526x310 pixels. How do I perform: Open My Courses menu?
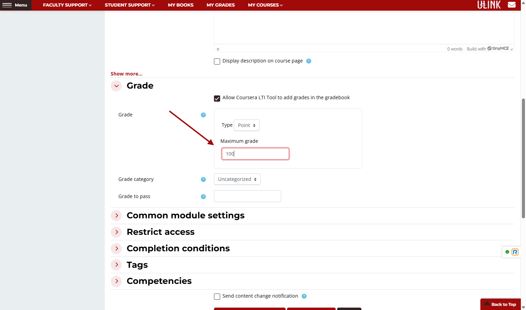tap(265, 5)
